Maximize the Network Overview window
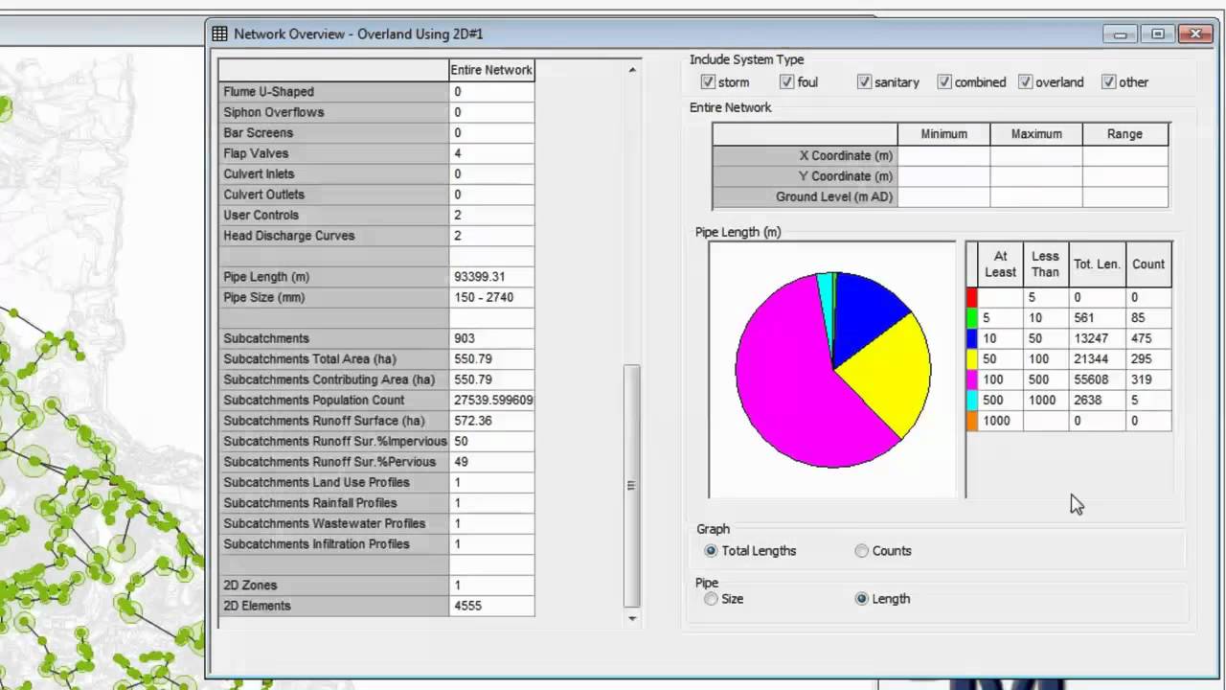The width and height of the screenshot is (1226, 690). pyautogui.click(x=1158, y=34)
